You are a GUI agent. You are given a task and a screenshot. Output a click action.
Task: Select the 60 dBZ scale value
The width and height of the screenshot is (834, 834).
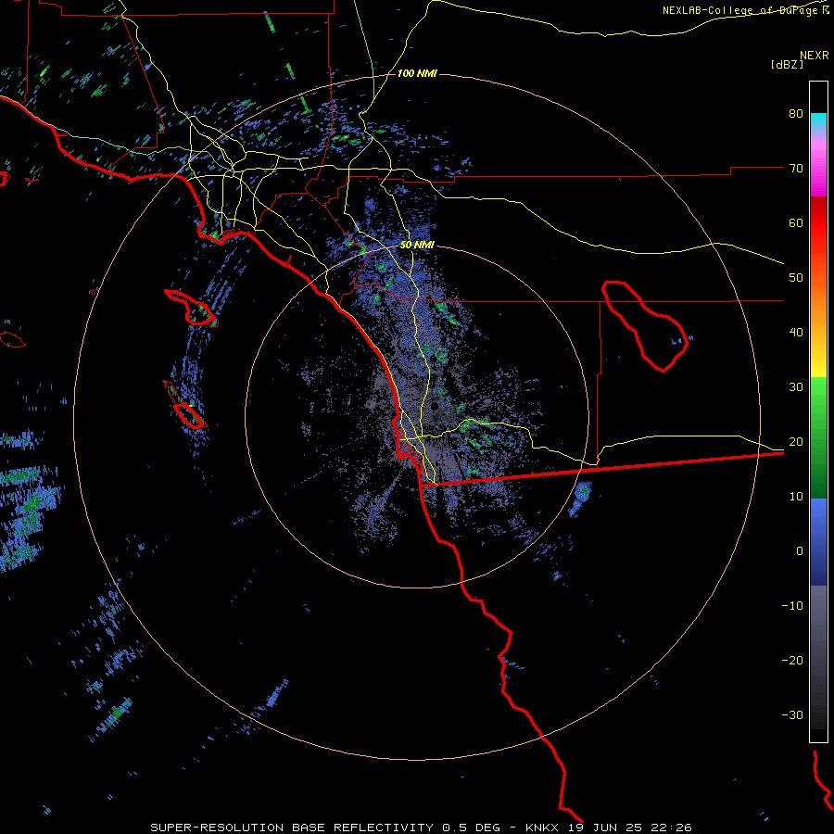click(796, 222)
